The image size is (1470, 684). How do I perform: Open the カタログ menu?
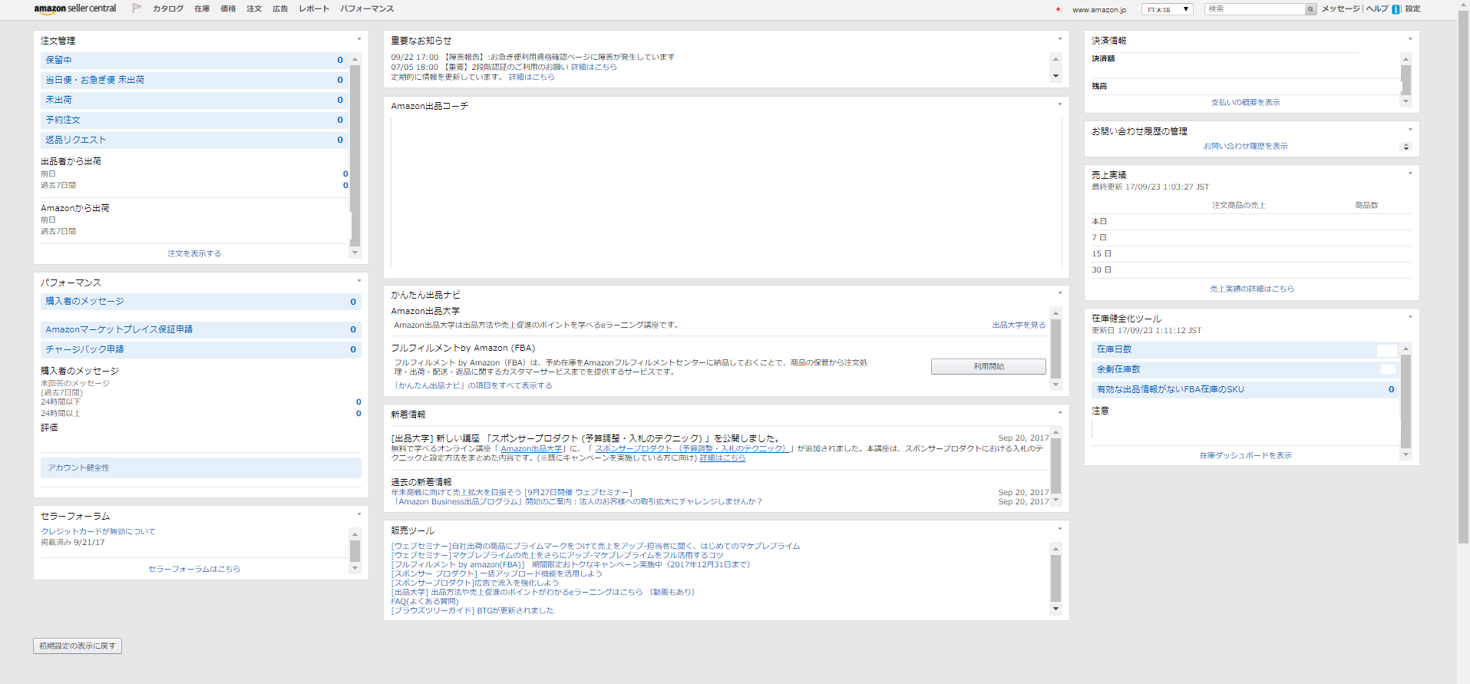pyautogui.click(x=168, y=9)
